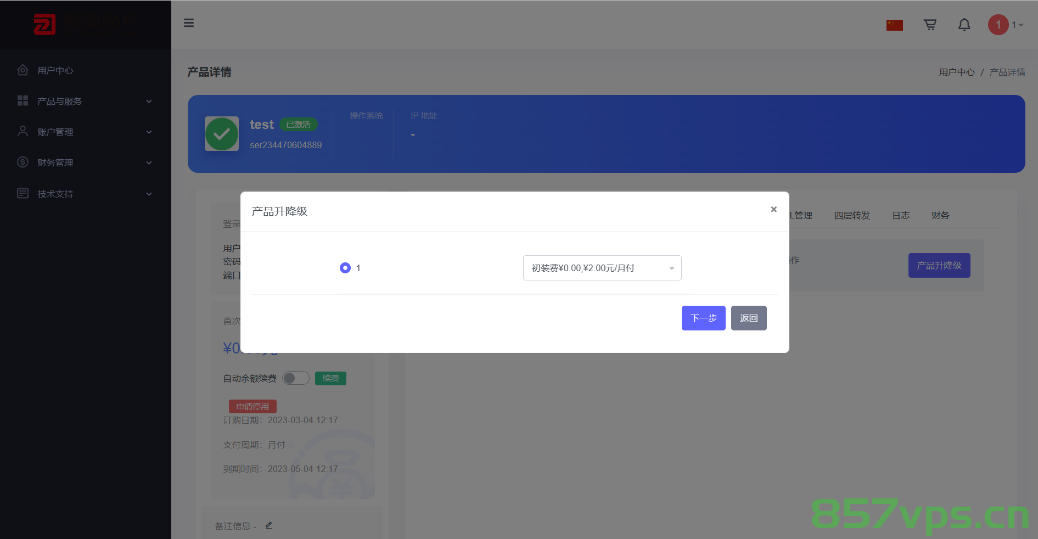Toggle 自动余额续费 switch
1038x539 pixels.
[x=296, y=378]
